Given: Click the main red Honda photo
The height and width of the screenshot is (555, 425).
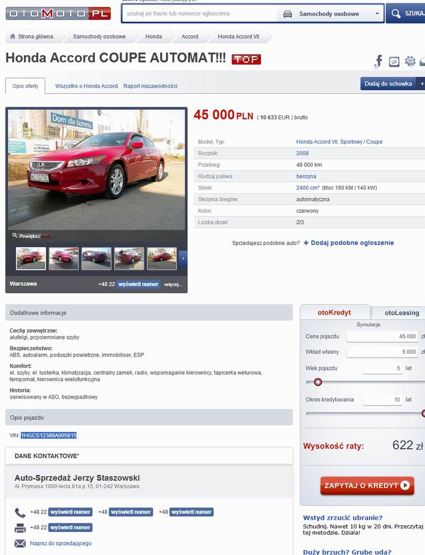Looking at the screenshot, I should click(96, 169).
